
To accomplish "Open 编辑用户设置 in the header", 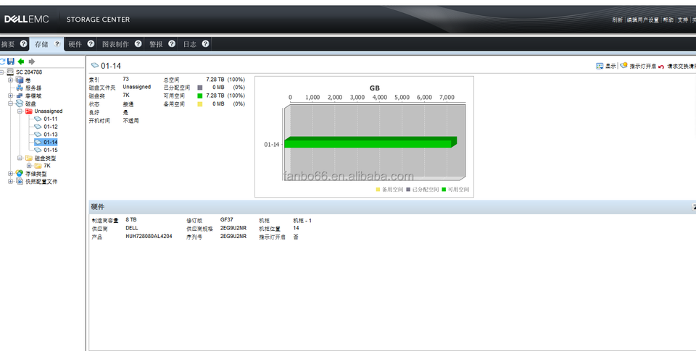I will click(x=643, y=20).
